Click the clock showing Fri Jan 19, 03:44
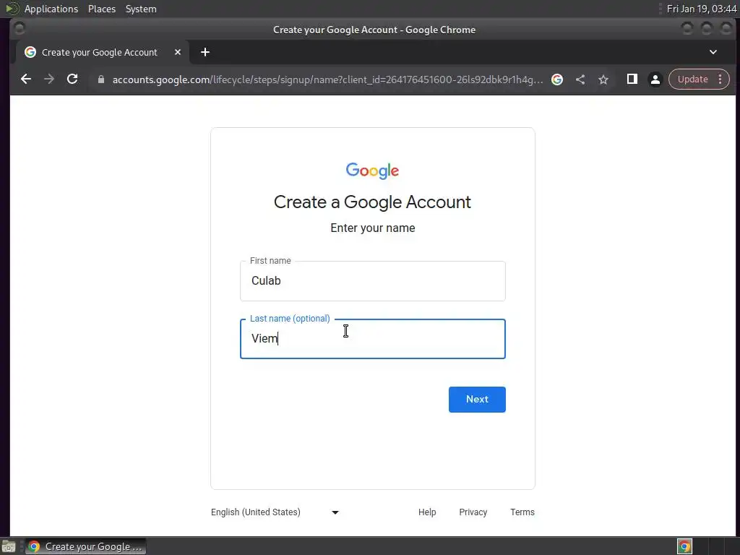The height and width of the screenshot is (555, 740). (x=701, y=9)
